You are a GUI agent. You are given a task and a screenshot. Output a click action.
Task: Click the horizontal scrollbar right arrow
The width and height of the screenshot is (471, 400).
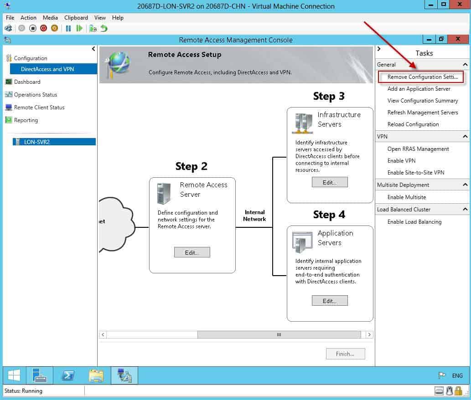[369, 334]
